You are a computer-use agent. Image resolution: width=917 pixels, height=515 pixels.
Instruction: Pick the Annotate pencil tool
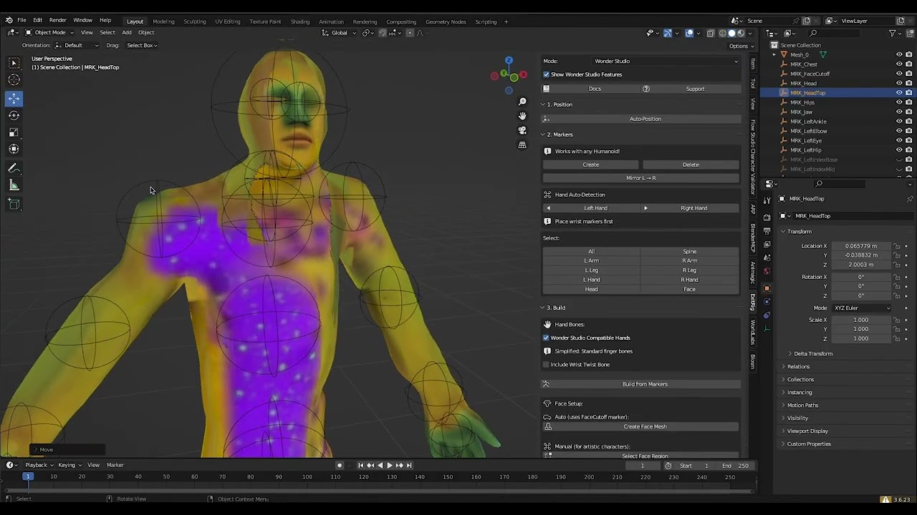coord(14,169)
